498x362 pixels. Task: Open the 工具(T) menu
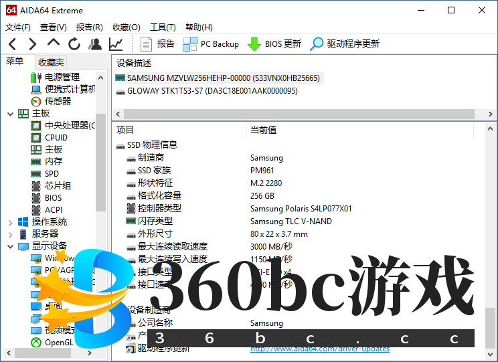163,27
